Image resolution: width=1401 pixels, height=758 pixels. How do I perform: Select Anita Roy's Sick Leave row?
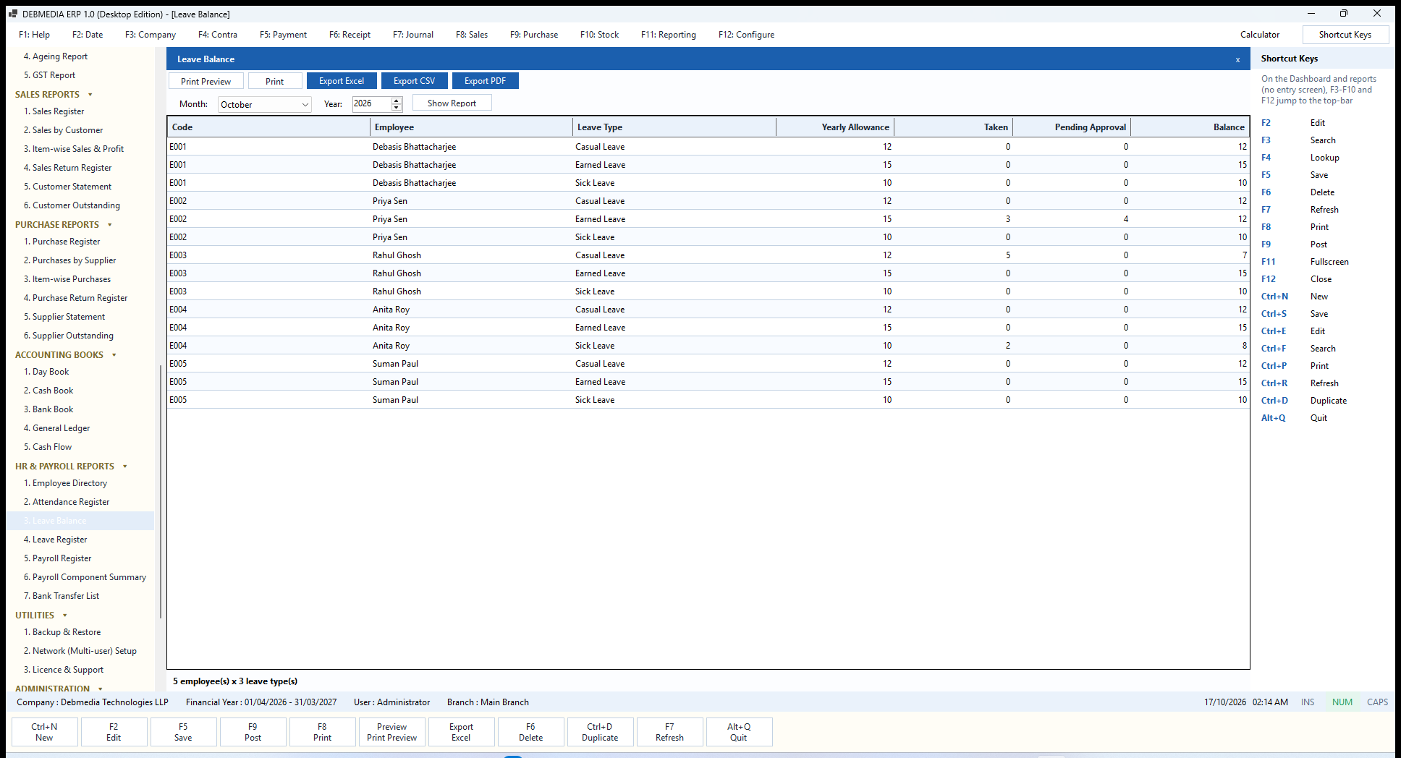click(708, 346)
